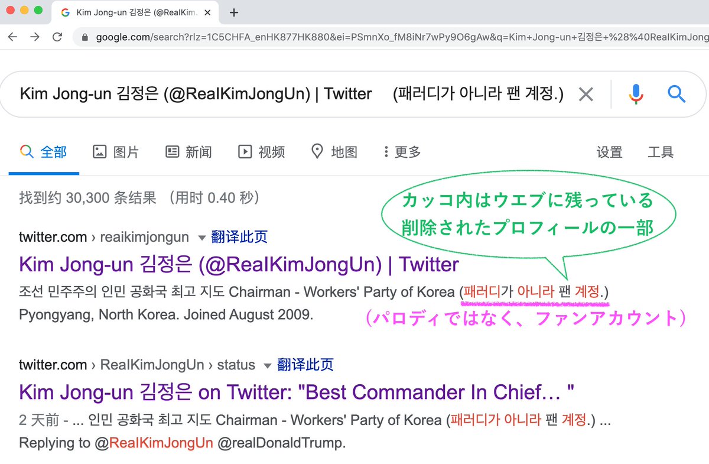Image resolution: width=709 pixels, height=464 pixels.
Task: Click the browser back arrow
Action: pyautogui.click(x=13, y=37)
